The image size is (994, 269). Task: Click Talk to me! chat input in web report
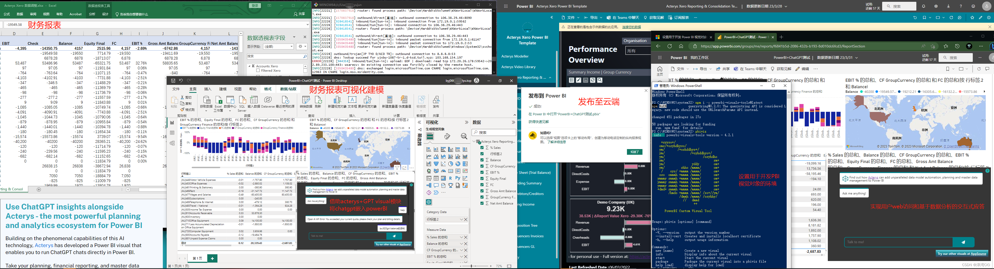pyautogui.click(x=898, y=242)
